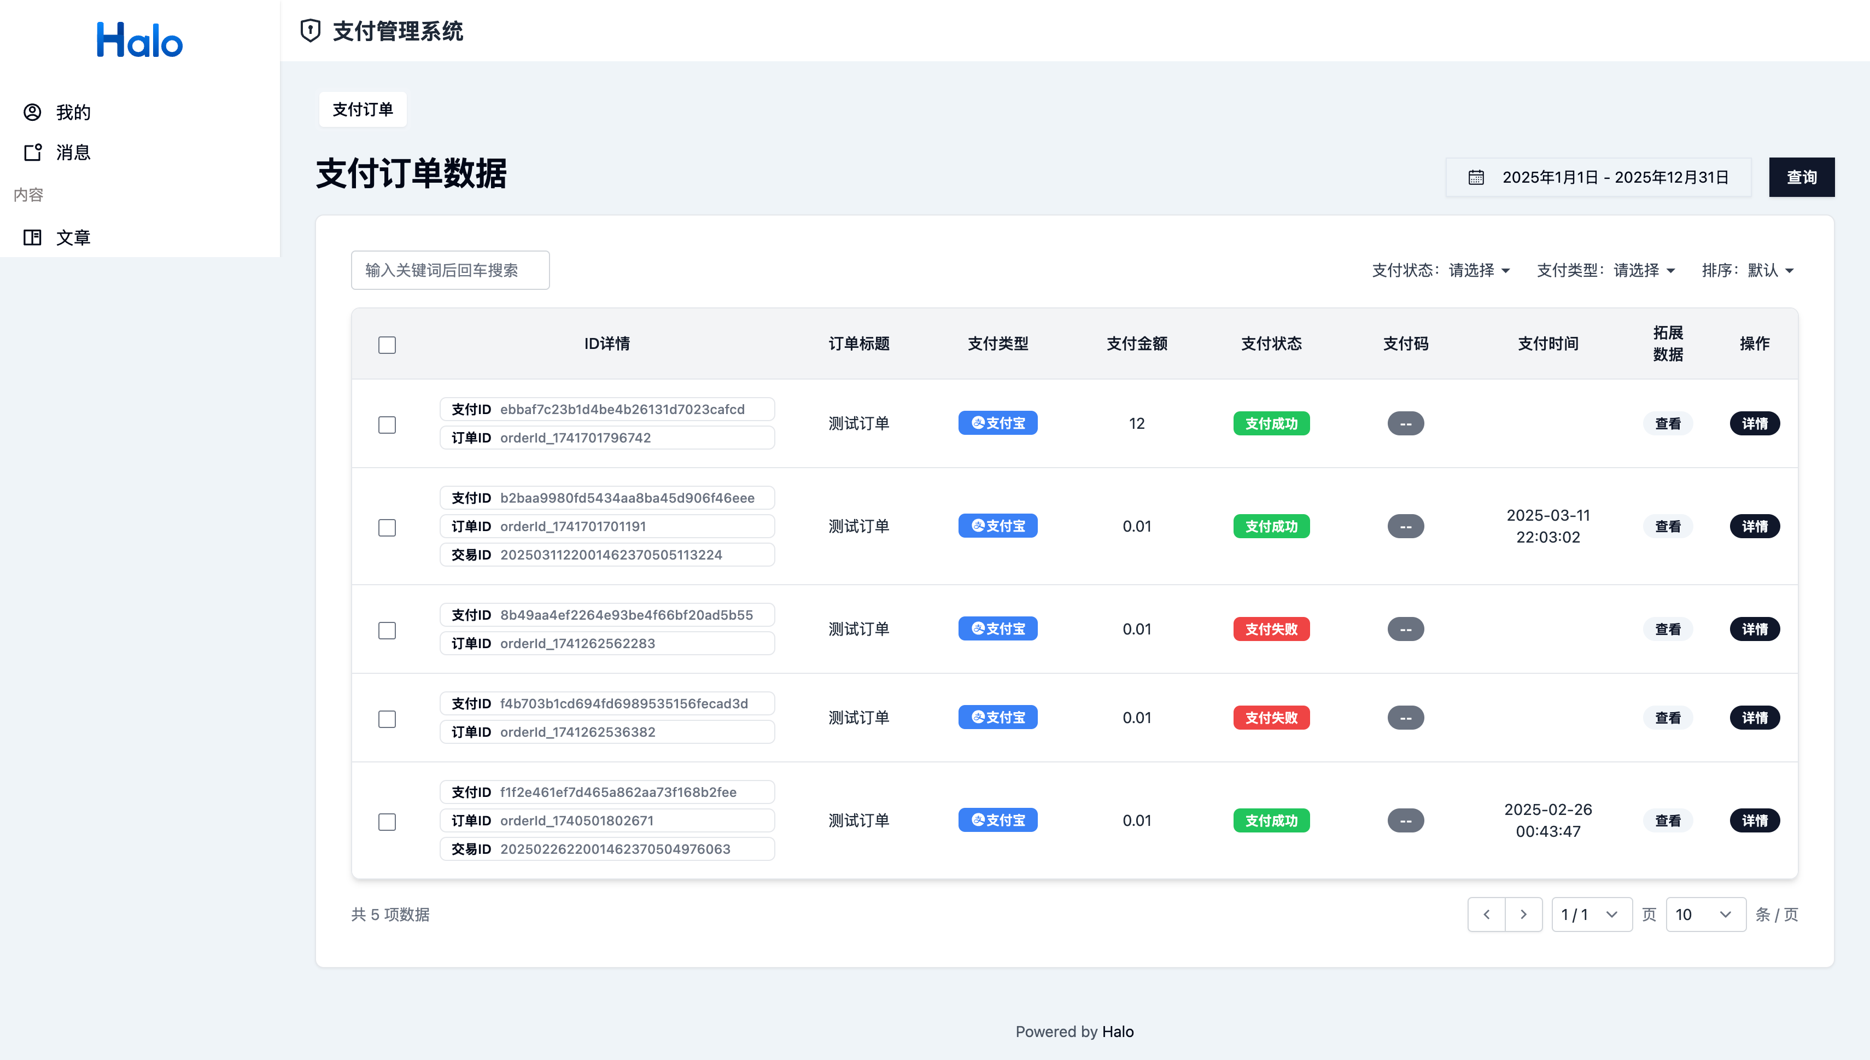Open 消息 via the message icon
Screen dimensions: 1870x1060
pyautogui.click(x=33, y=152)
